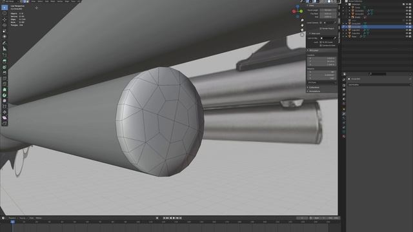Toggle eye icon of Collection row

tap(407, 5)
